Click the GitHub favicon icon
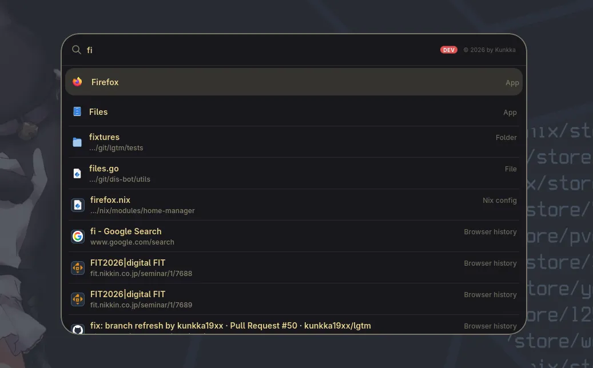Image resolution: width=593 pixels, height=368 pixels. [x=78, y=329]
